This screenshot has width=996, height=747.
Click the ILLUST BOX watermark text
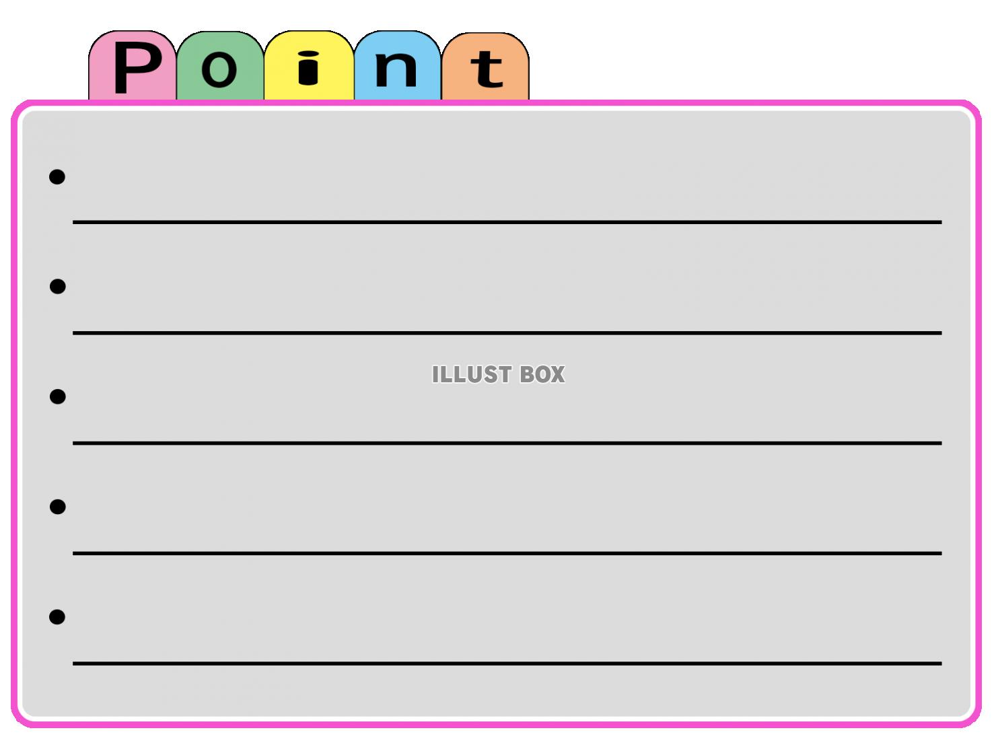click(x=498, y=375)
